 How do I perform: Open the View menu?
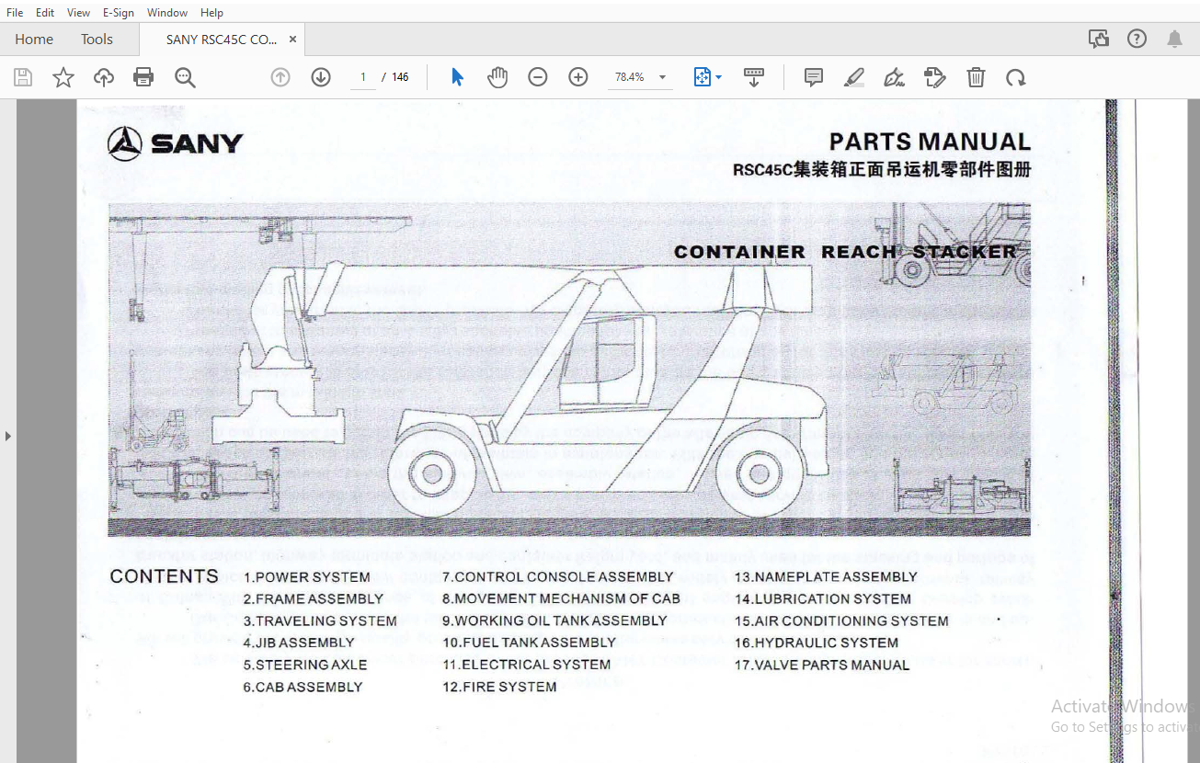(79, 13)
